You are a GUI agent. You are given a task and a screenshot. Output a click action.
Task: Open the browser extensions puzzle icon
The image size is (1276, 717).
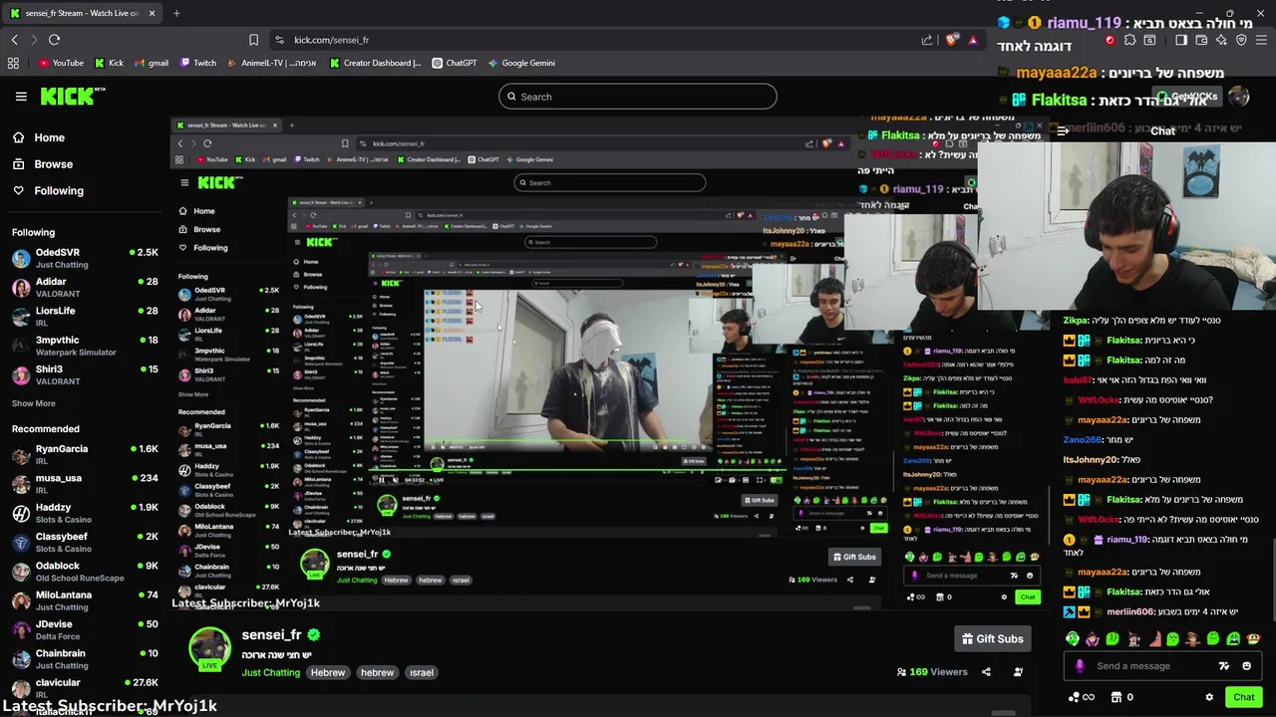[x=1129, y=40]
